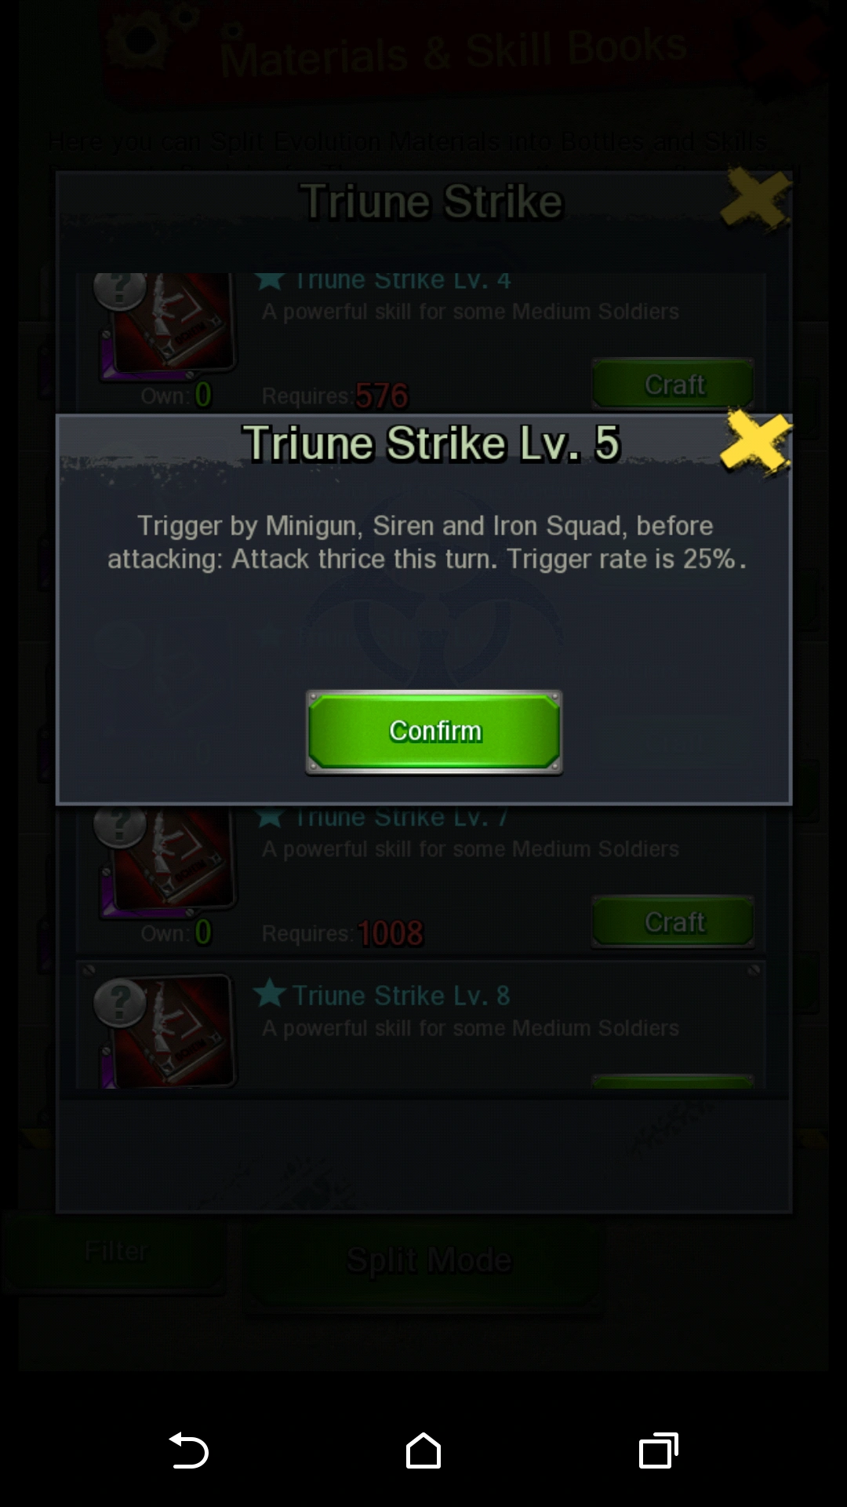
Task: Close the Materials & Skill Books screen
Action: coord(784,46)
